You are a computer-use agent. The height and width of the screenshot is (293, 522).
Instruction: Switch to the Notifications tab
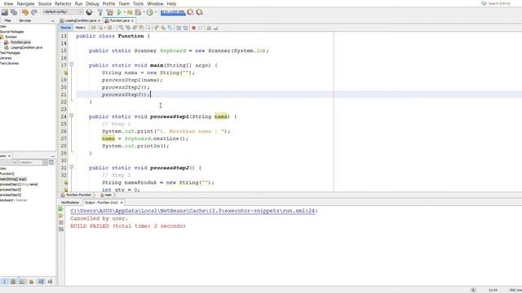70,203
